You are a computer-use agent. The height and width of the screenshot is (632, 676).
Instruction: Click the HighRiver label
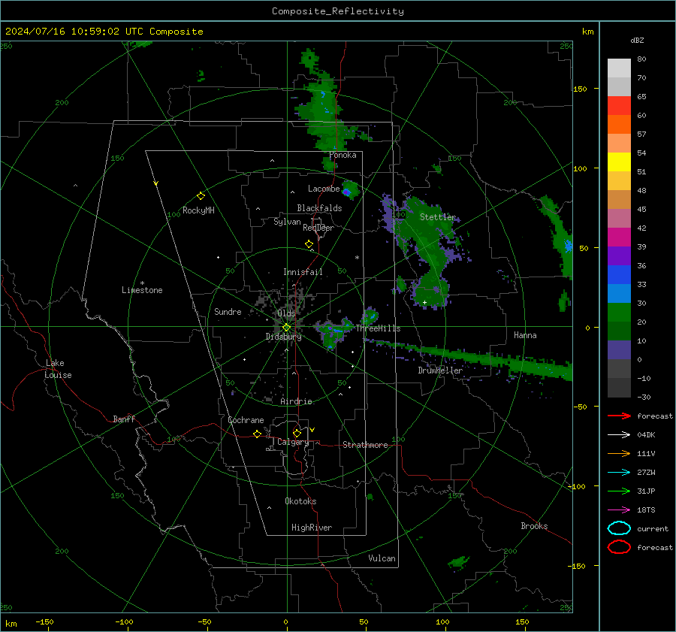312,528
